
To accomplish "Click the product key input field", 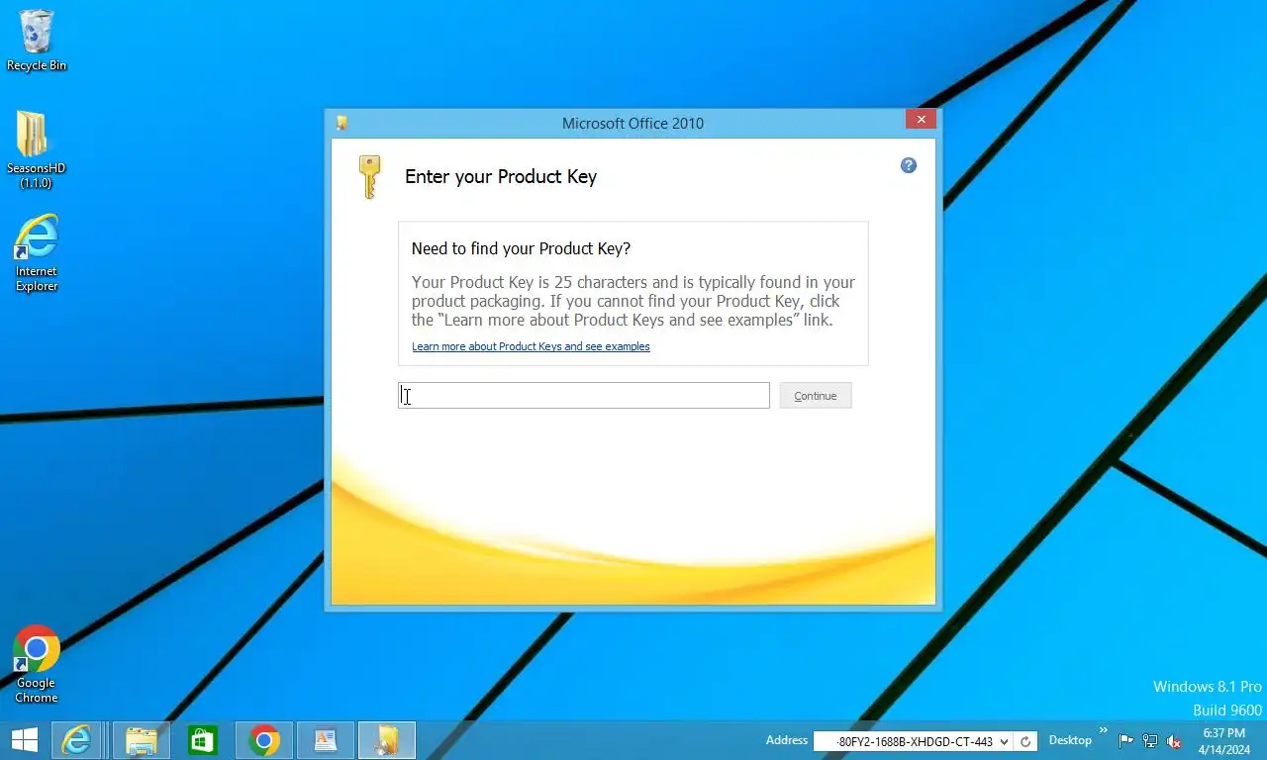I will tap(584, 395).
